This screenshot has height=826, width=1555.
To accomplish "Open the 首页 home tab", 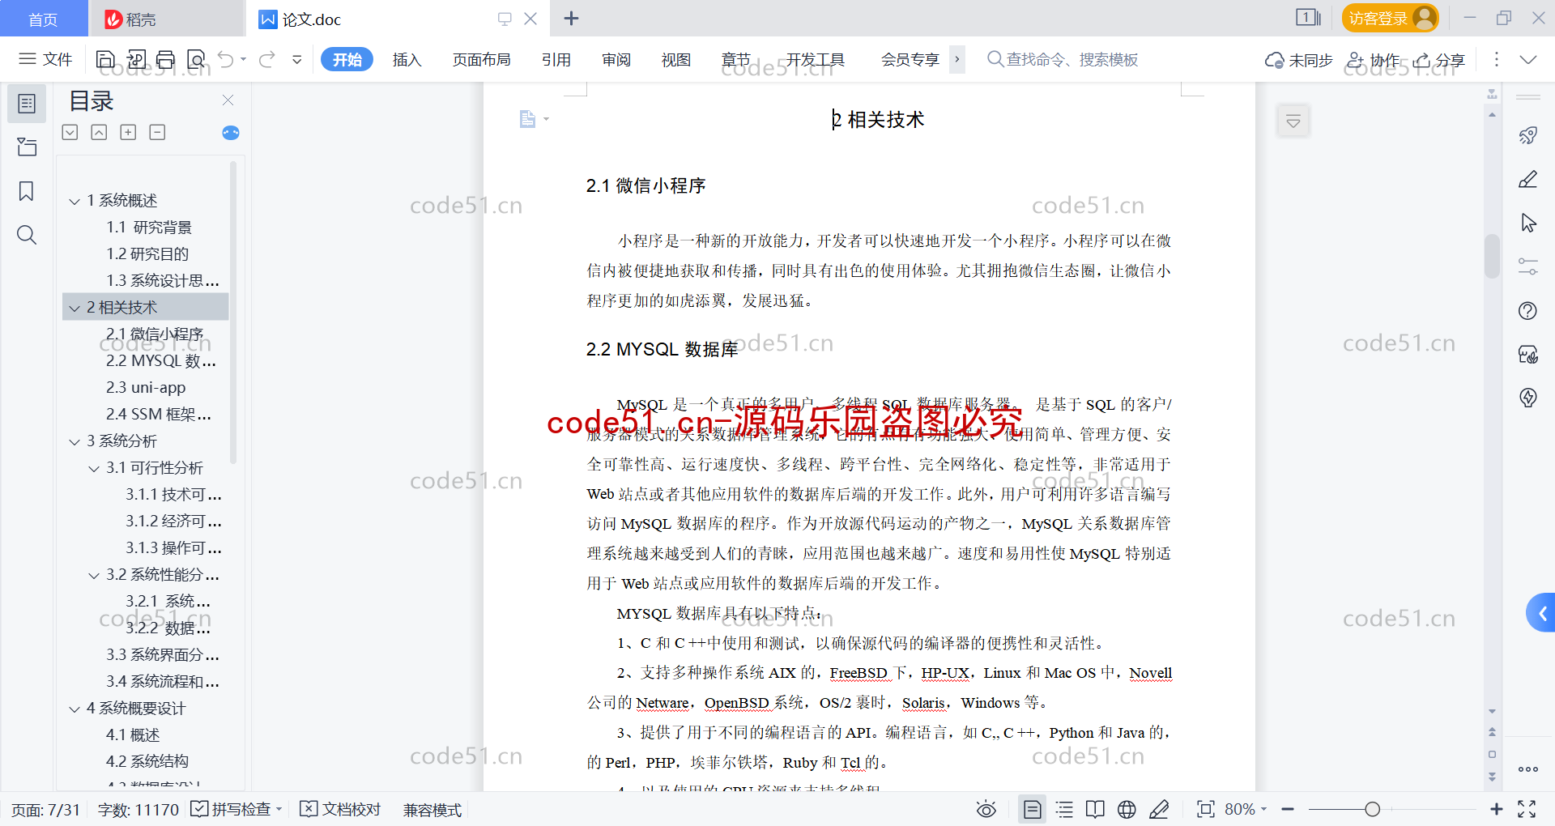I will click(x=44, y=19).
